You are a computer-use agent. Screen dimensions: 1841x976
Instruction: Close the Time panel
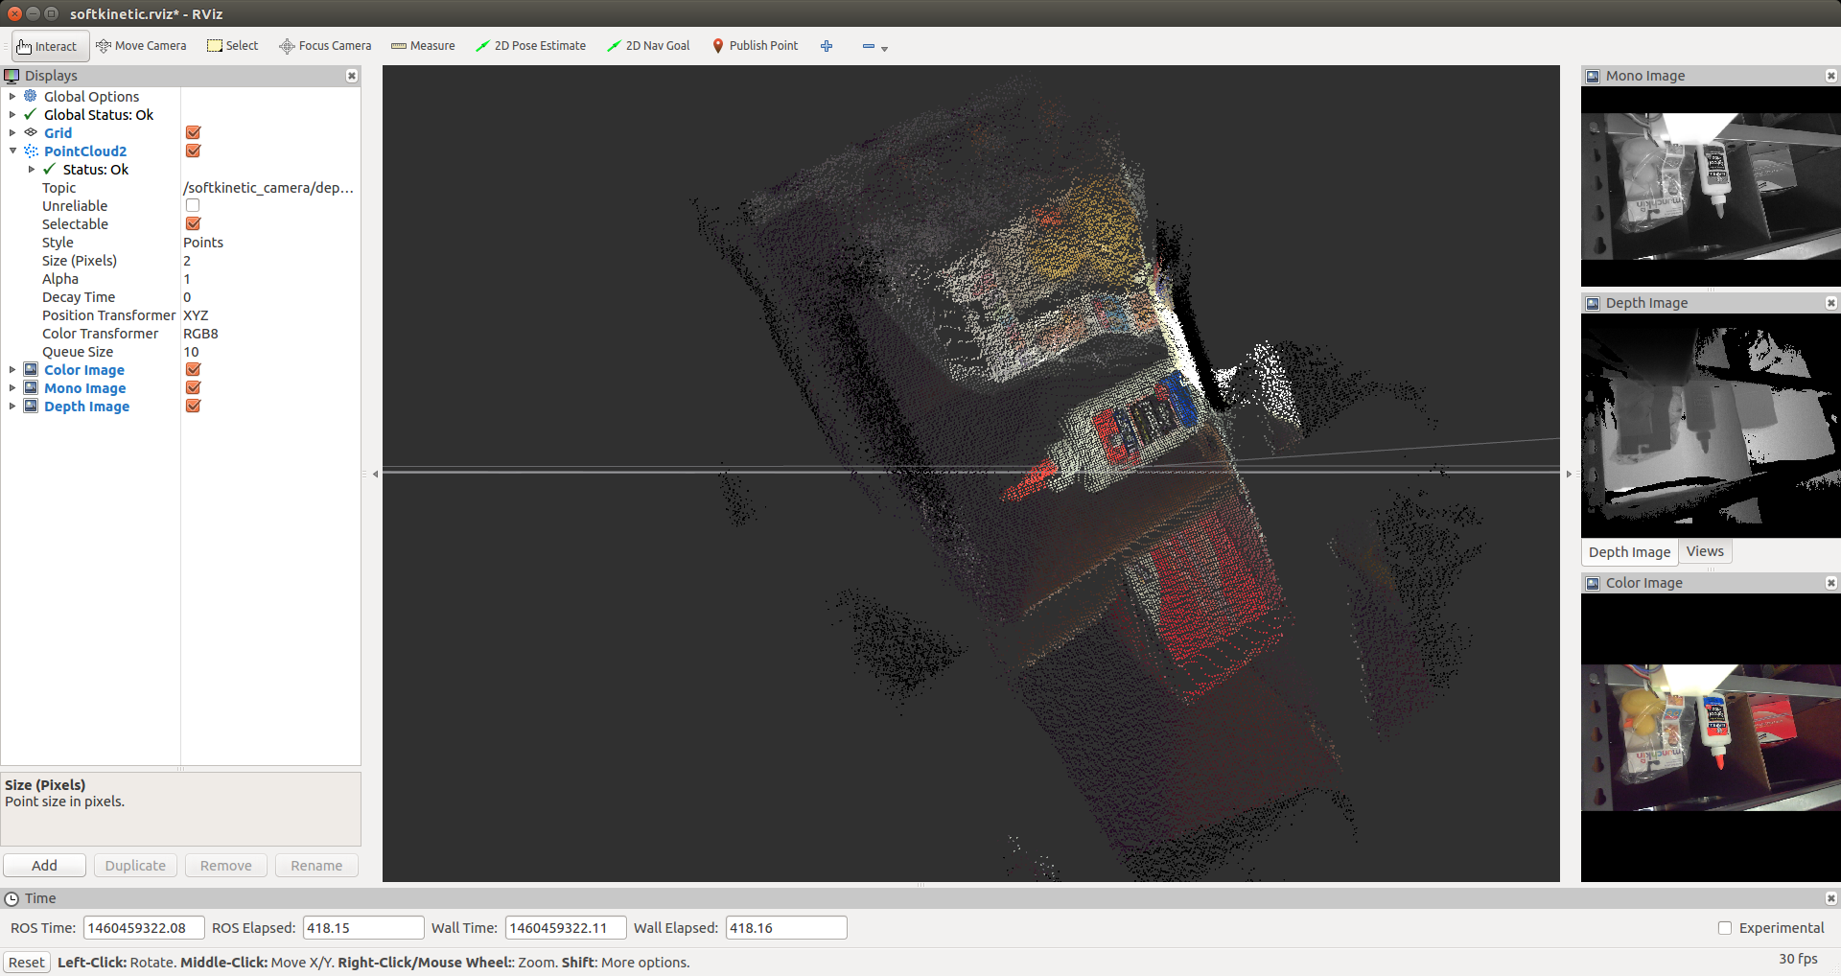click(x=1831, y=898)
